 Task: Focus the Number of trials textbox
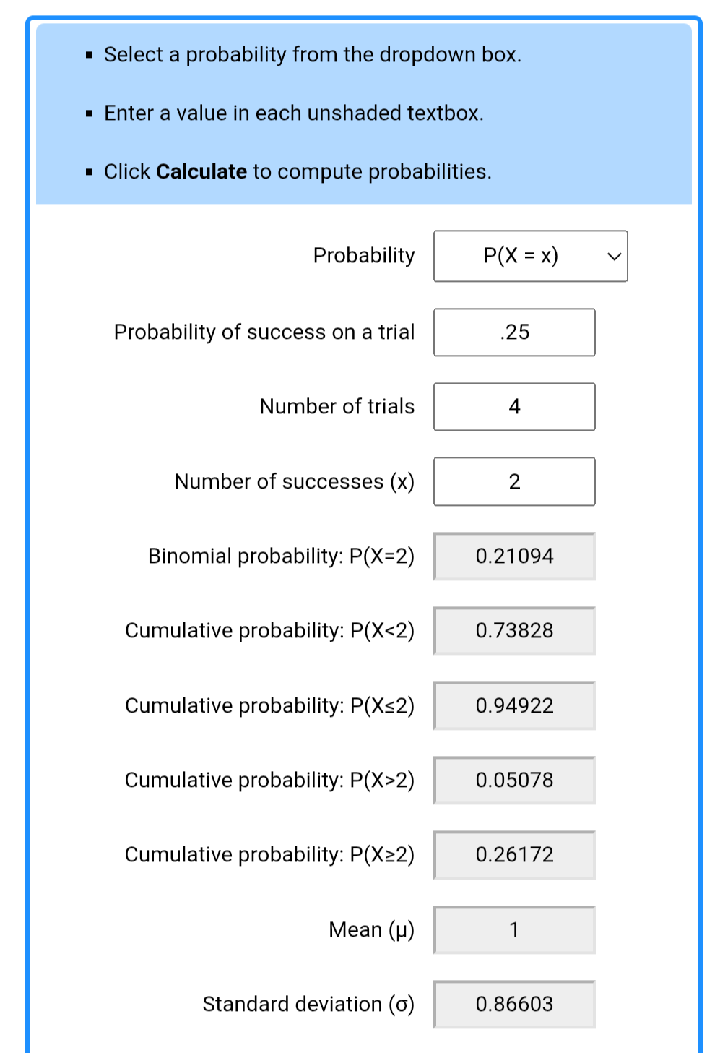pyautogui.click(x=514, y=407)
